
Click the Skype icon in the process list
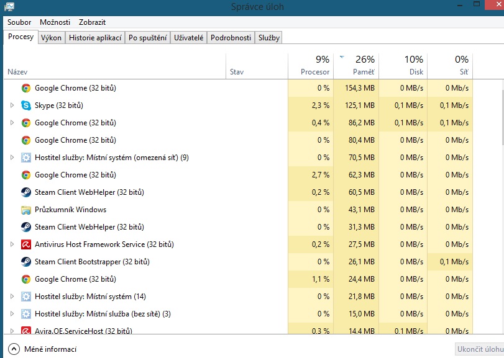26,105
